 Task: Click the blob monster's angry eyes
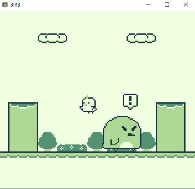tap(129, 129)
